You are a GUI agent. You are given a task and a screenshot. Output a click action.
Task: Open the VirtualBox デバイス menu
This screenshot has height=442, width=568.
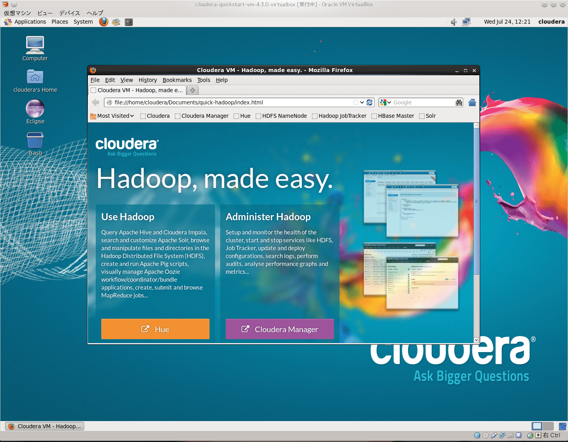70,13
